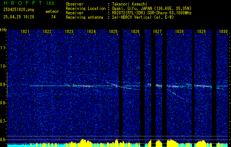Click the Receiving Location label
The height and width of the screenshot is (147, 231).
click(x=86, y=8)
